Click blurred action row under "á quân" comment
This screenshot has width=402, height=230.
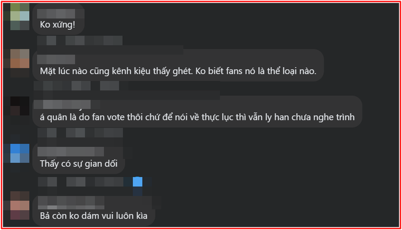coord(80,133)
